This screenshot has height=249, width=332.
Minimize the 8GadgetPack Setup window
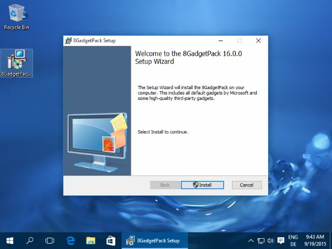[221, 41]
